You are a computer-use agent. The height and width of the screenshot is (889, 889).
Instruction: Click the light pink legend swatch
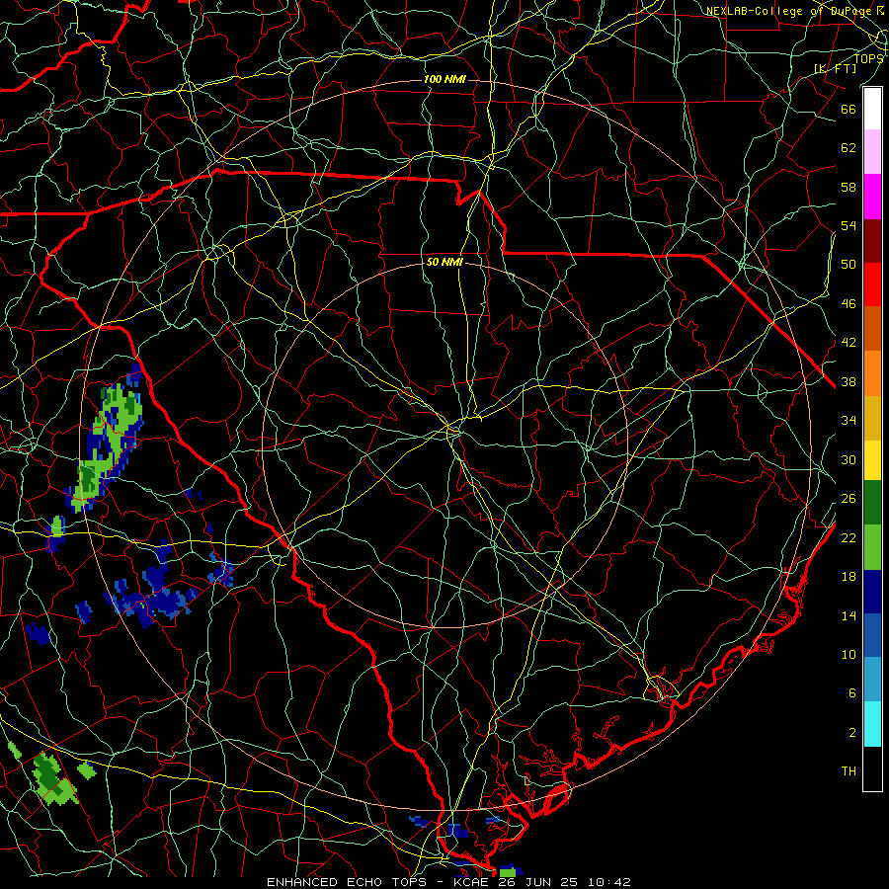pos(872,152)
